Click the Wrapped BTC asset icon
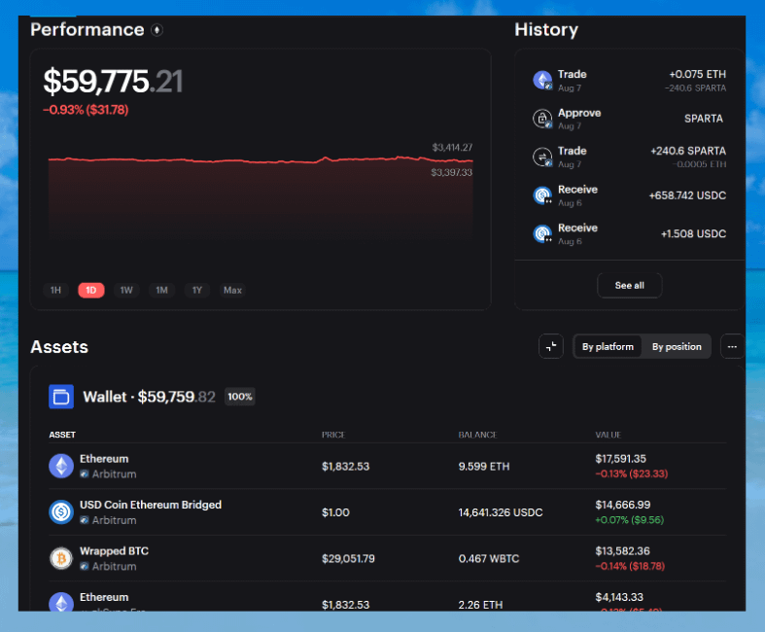The image size is (765, 632). point(61,558)
